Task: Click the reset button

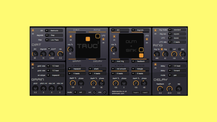Action: (x=145, y=92)
